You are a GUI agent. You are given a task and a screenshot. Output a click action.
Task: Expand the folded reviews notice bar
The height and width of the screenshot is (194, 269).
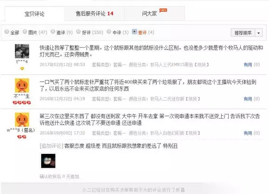coord(134,189)
